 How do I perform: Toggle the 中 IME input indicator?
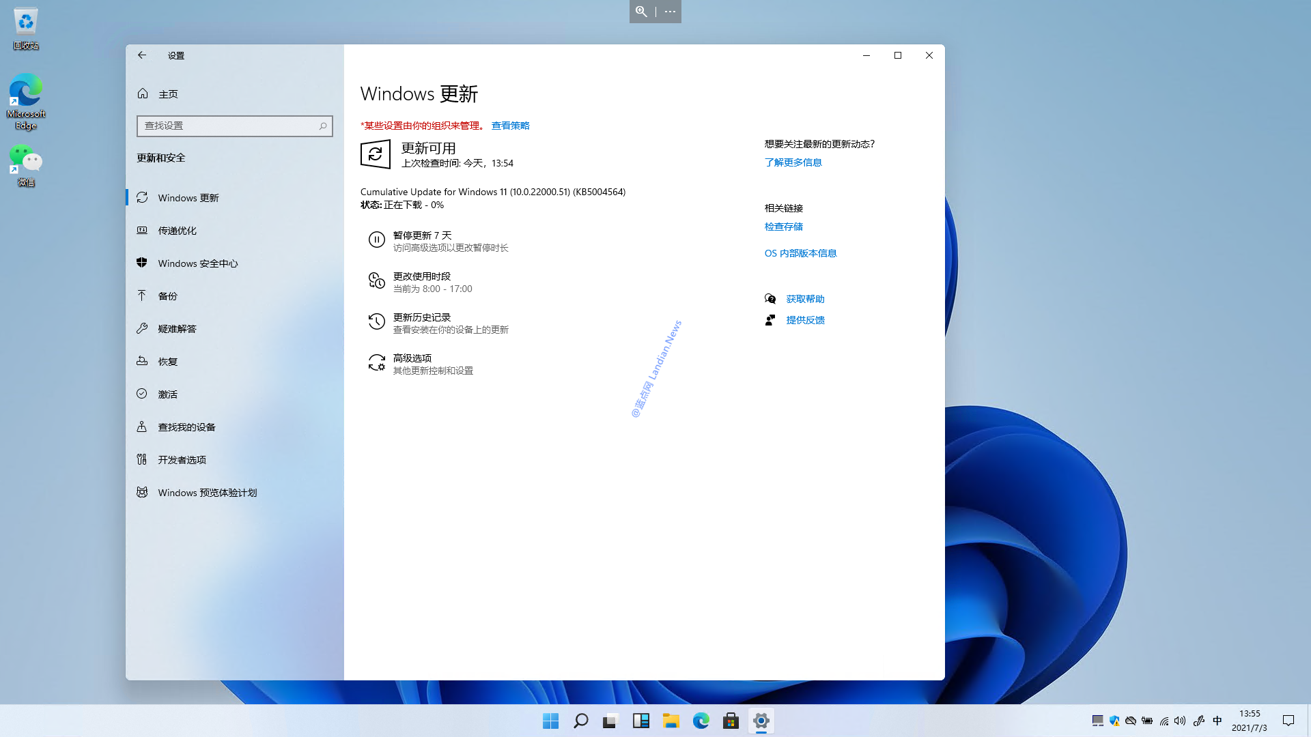[1217, 721]
